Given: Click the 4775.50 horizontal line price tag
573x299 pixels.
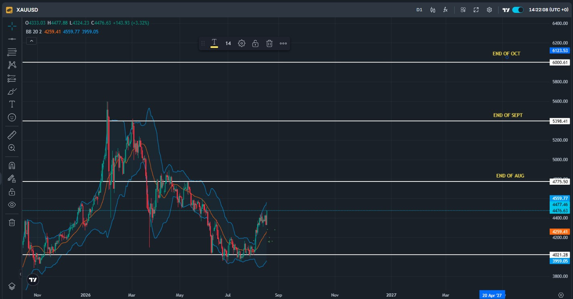Looking at the screenshot, I should pos(560,182).
